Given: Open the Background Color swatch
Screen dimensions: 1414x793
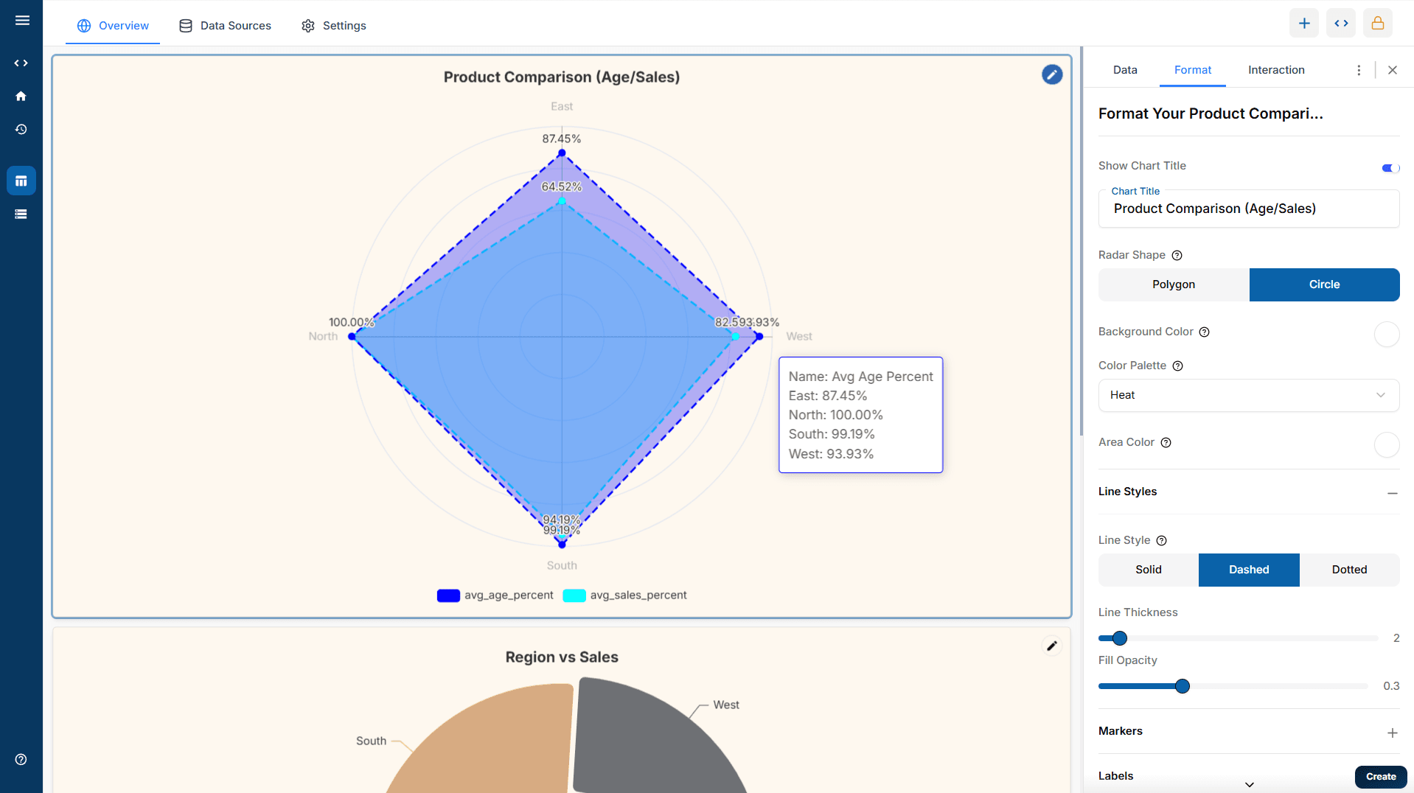Looking at the screenshot, I should [x=1387, y=334].
